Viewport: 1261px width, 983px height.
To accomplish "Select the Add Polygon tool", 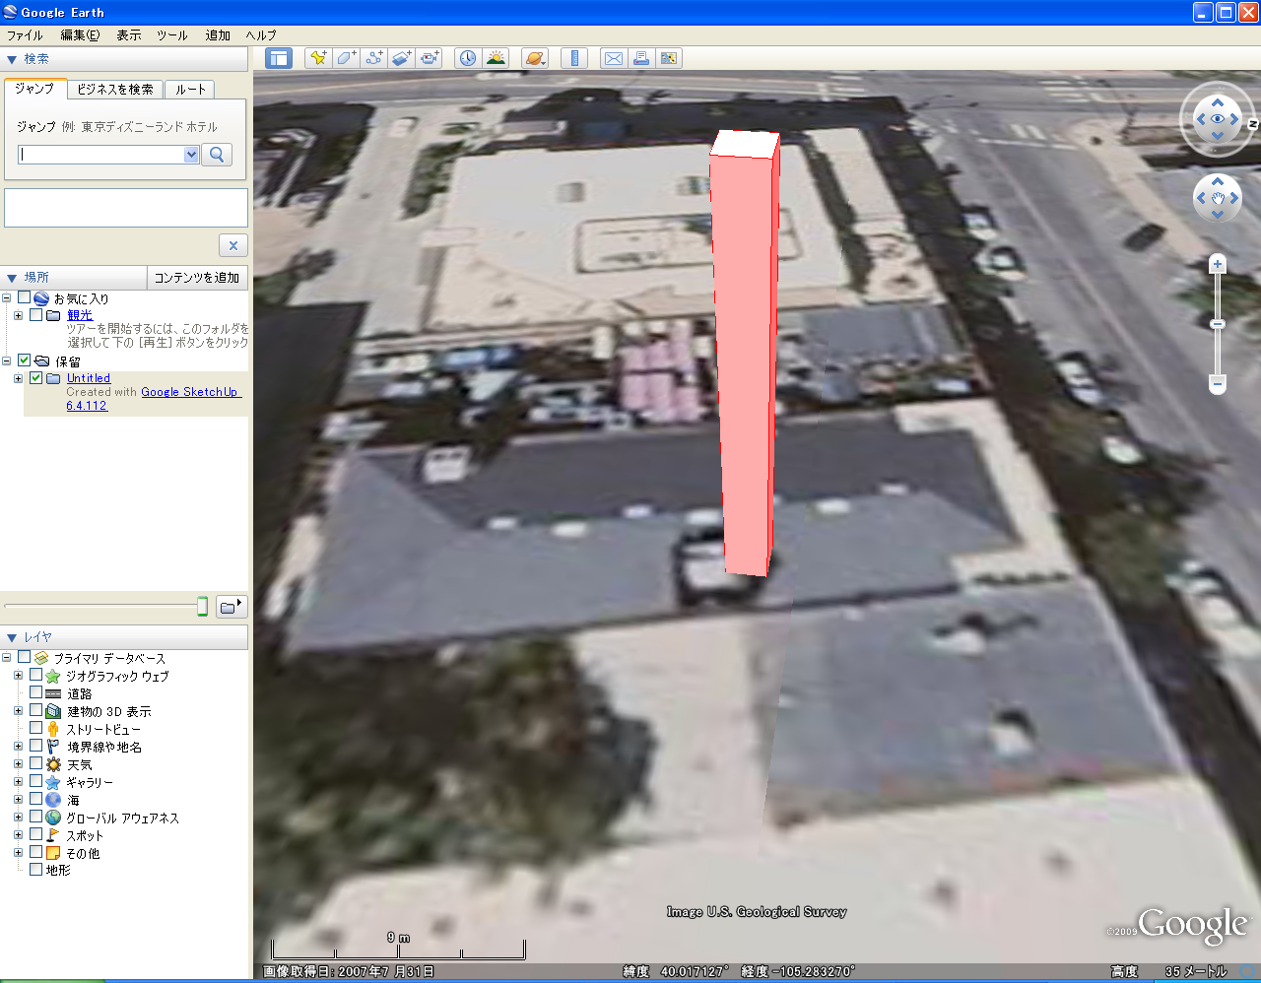I will (x=346, y=58).
